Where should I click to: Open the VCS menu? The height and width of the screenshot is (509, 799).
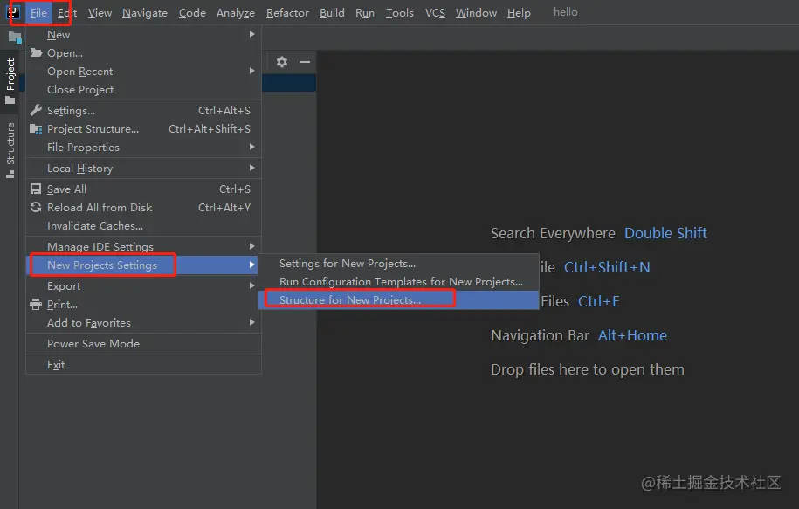coord(435,13)
